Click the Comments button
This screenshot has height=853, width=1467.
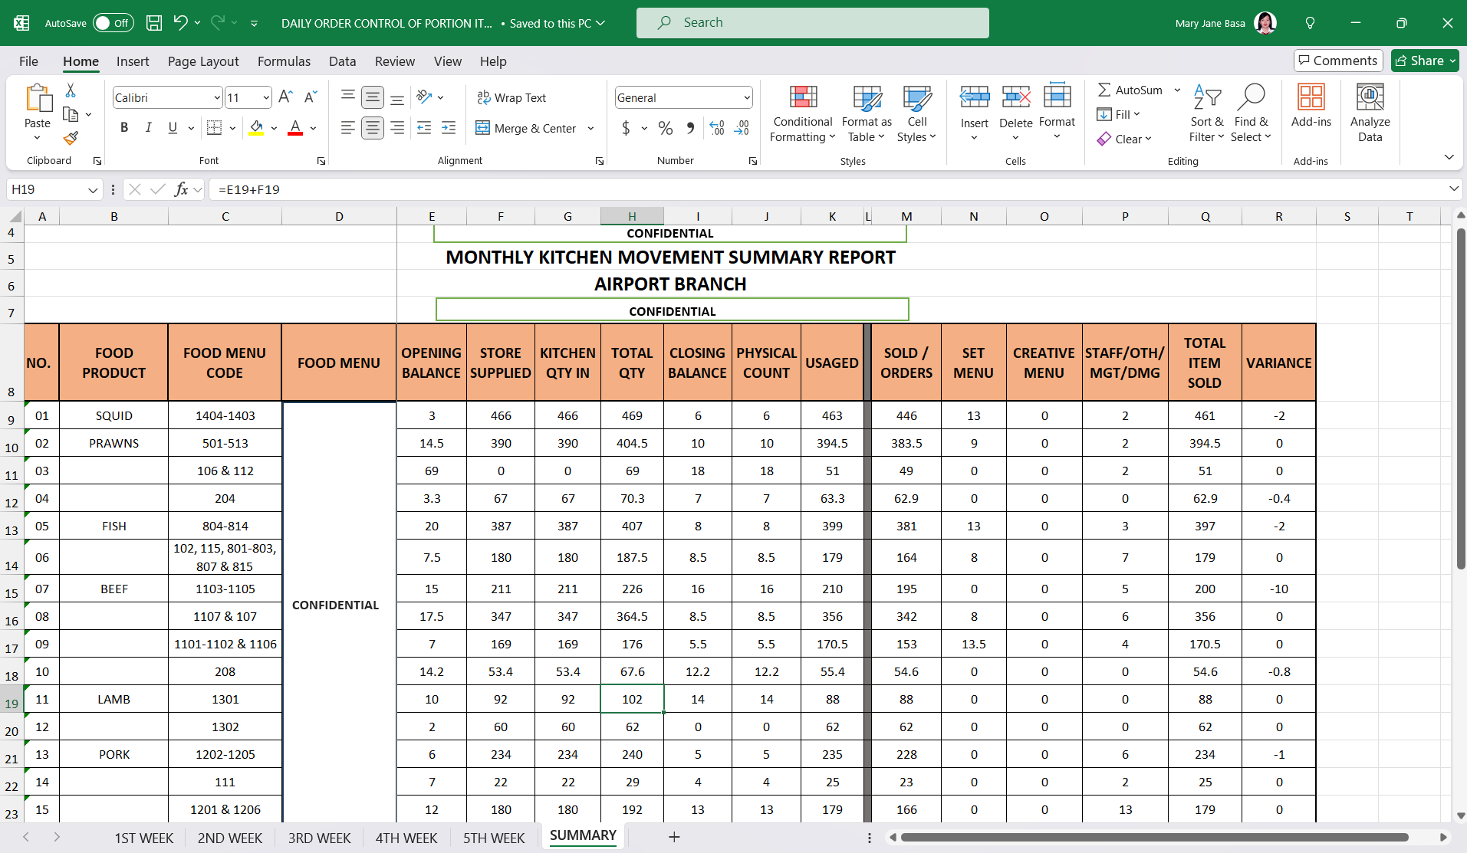[x=1337, y=61]
